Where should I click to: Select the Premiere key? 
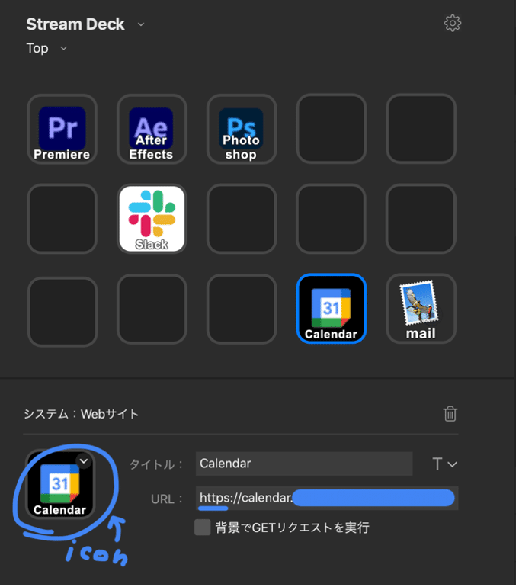coord(62,130)
